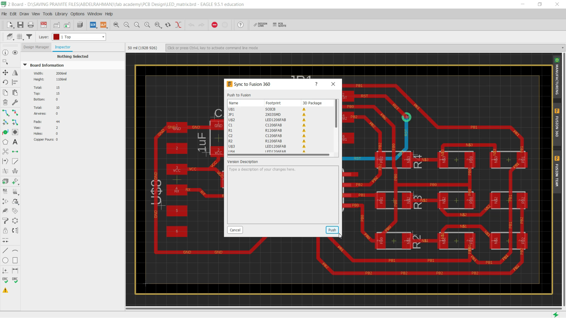This screenshot has height=318, width=566.
Task: Select the Text tool
Action: [15, 142]
